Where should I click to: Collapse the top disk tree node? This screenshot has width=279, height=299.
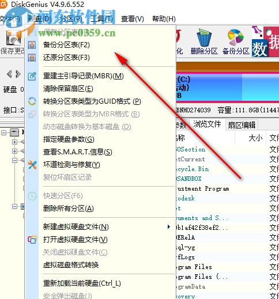3,133
